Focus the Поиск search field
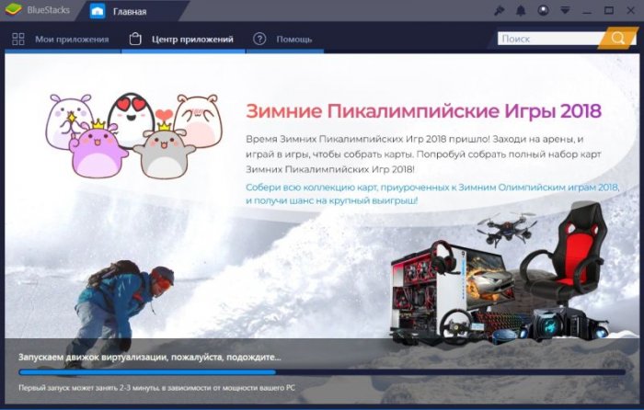The height and width of the screenshot is (410, 644). 549,39
